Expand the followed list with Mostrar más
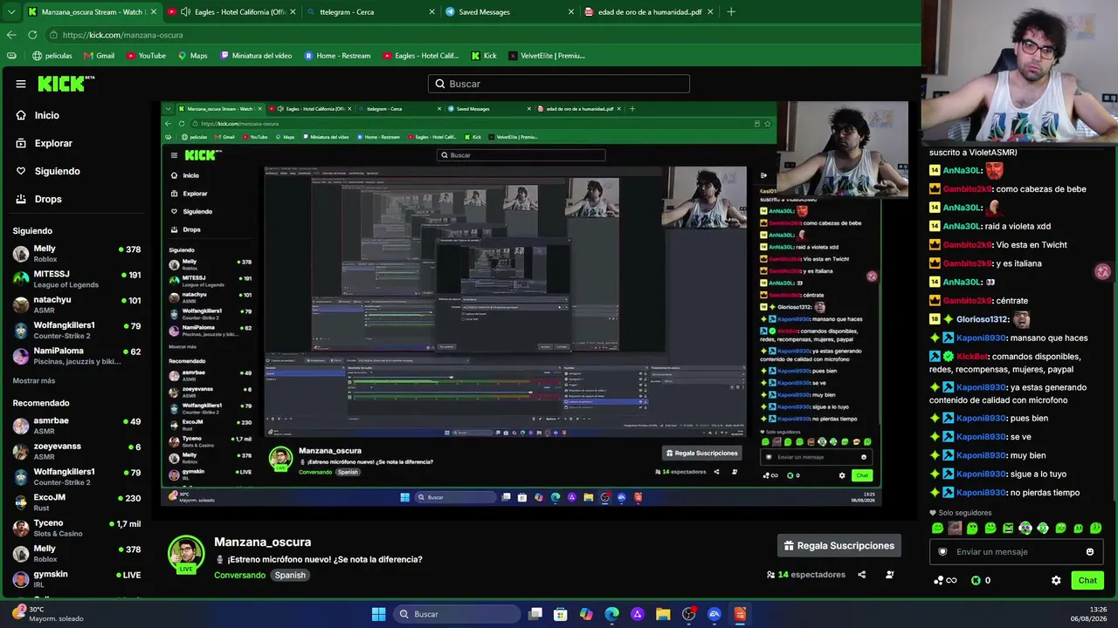 click(34, 381)
